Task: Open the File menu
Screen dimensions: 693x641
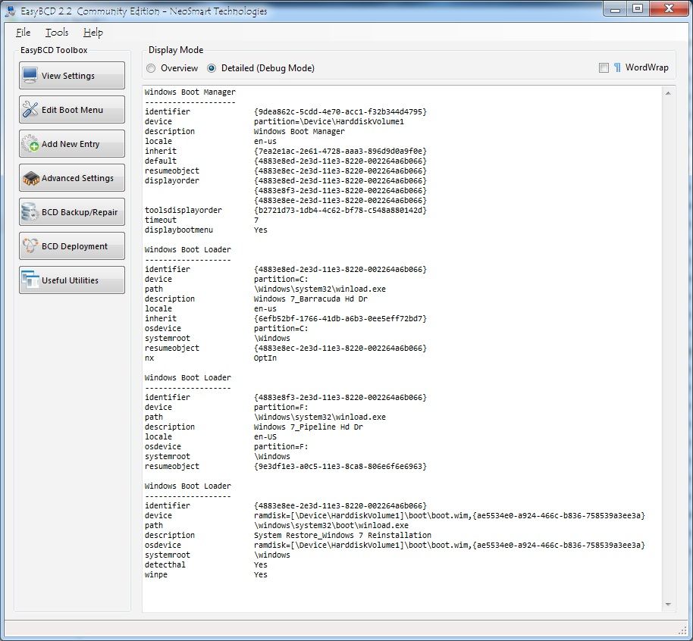Action: 23,33
